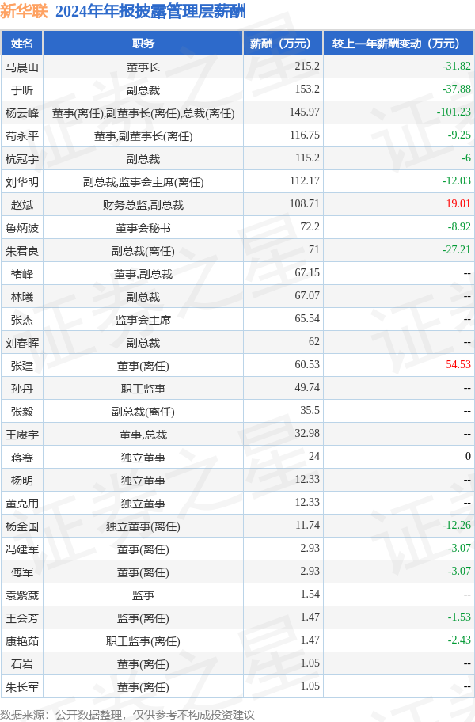Click position 财务总监,副总裁

point(143,205)
